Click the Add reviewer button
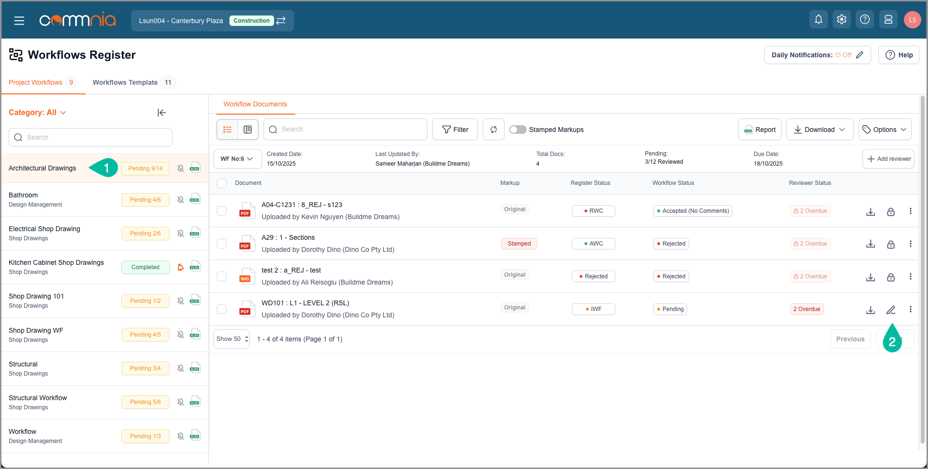The height and width of the screenshot is (469, 928). [888, 159]
